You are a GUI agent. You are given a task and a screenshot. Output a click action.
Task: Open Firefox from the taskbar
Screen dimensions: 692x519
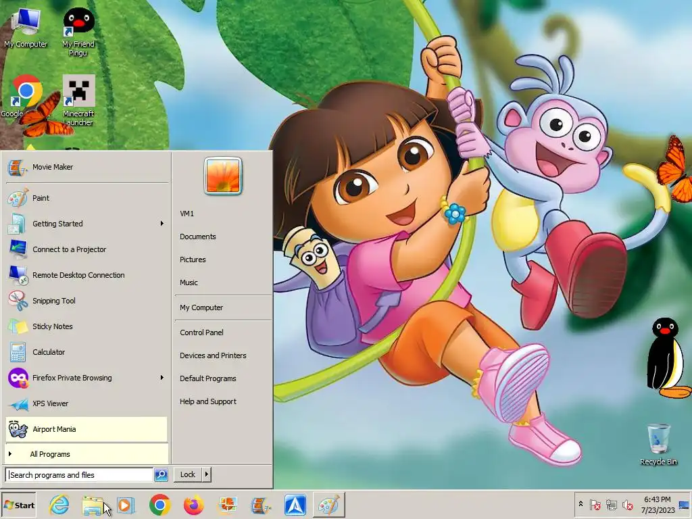pyautogui.click(x=193, y=505)
